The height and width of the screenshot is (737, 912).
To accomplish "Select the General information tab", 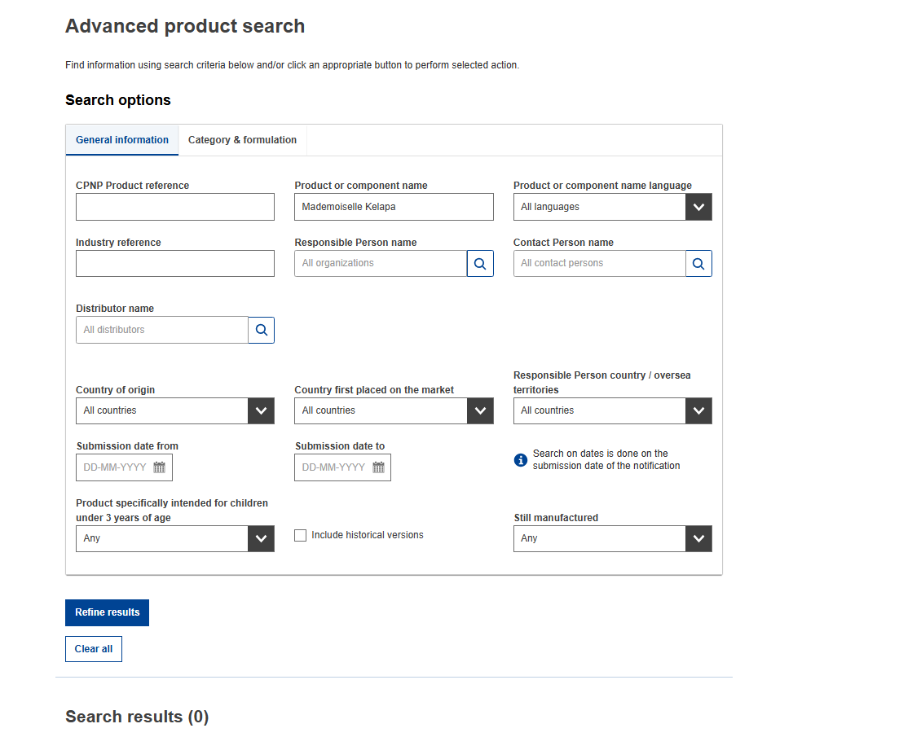I will 122,140.
